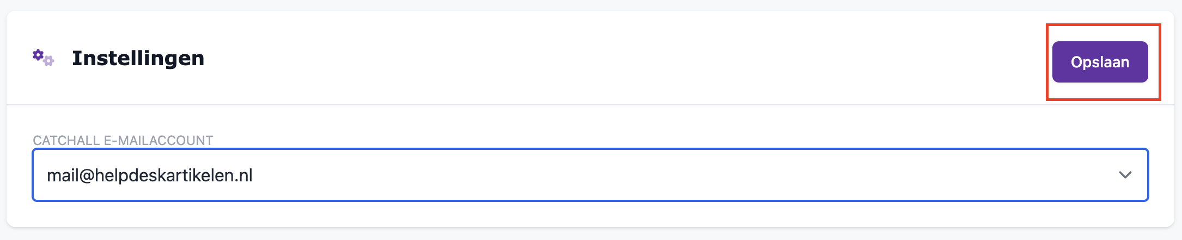
Task: Click the CATCHALL E-MAILACCOUNT label
Action: point(123,141)
